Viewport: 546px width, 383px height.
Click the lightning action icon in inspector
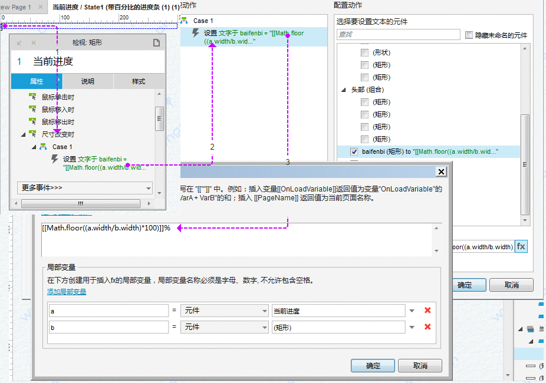[55, 159]
